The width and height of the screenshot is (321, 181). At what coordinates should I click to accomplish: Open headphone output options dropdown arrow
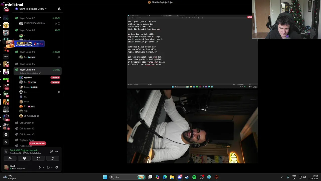(x=52, y=167)
